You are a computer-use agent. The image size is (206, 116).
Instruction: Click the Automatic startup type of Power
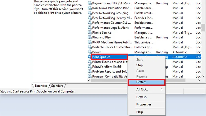(179, 52)
